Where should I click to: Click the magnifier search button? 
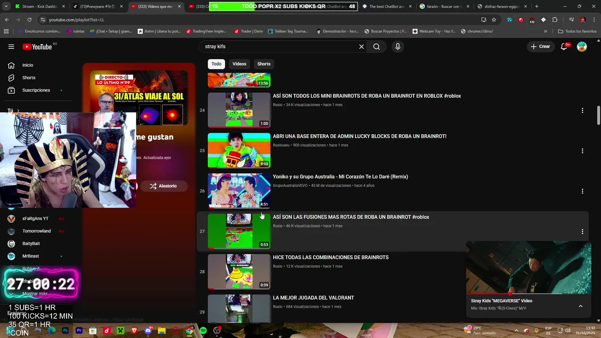click(377, 46)
